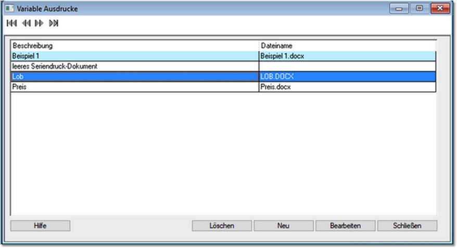Create a new entry with Neu
Image resolution: width=457 pixels, height=248 pixels.
(283, 226)
